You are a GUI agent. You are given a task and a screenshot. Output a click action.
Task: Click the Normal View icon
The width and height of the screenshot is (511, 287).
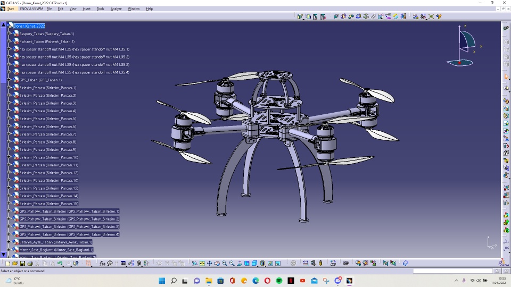pyautogui.click(x=240, y=263)
